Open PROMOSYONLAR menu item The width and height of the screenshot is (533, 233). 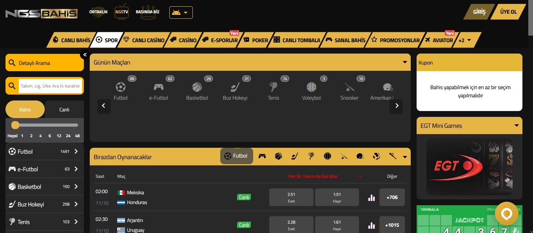(395, 40)
